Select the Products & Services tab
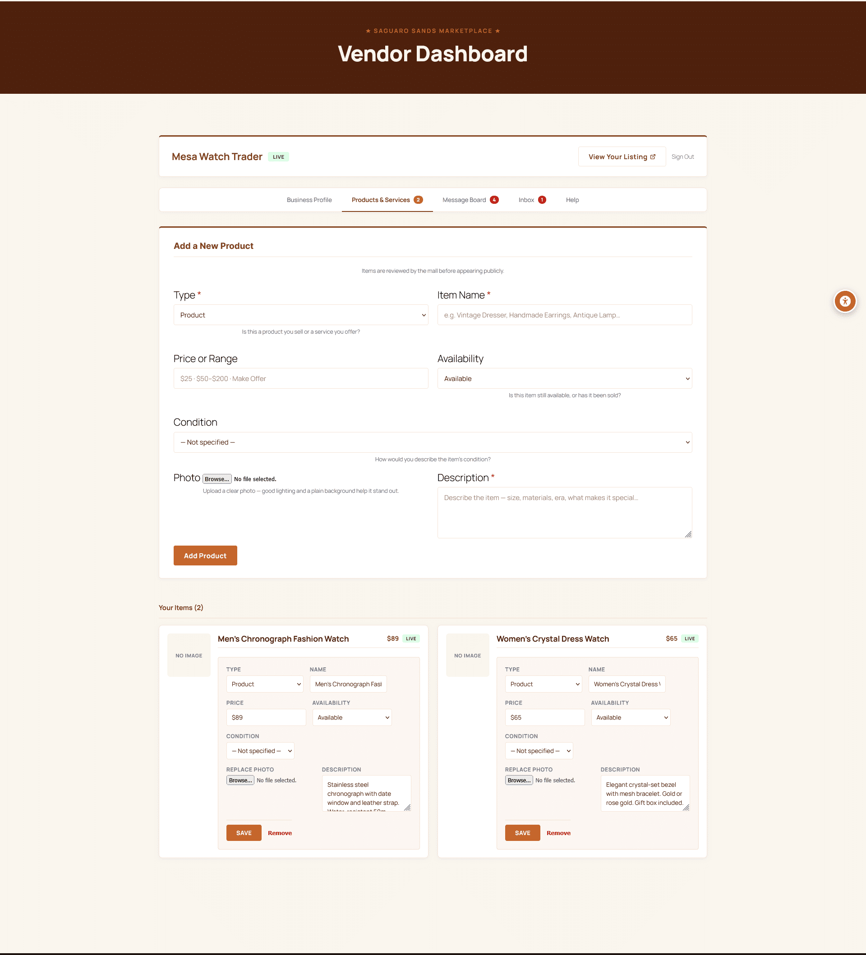866x955 pixels. pyautogui.click(x=387, y=200)
